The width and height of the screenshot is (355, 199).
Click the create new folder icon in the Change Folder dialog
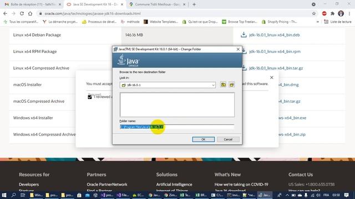pyautogui.click(x=232, y=85)
